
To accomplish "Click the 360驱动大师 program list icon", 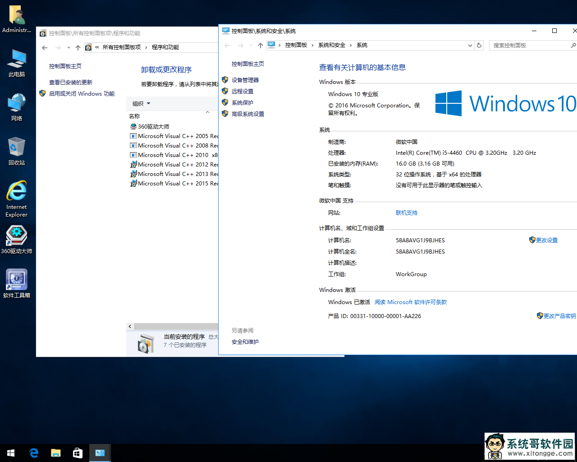I will click(133, 126).
